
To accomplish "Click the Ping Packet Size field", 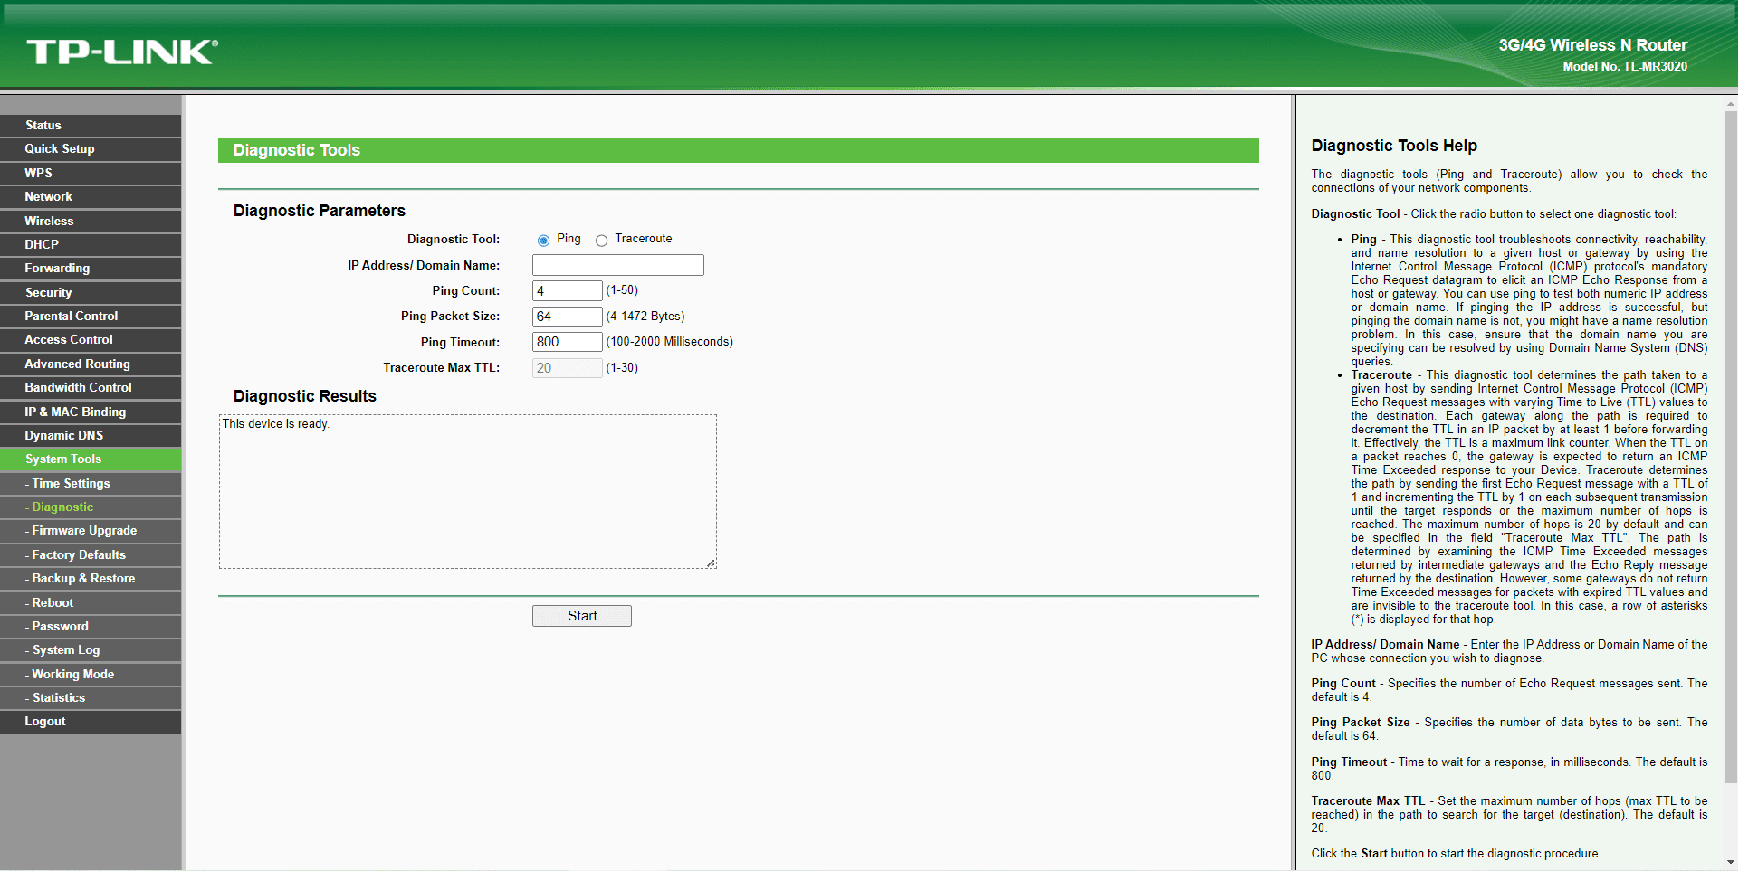I will coord(567,317).
